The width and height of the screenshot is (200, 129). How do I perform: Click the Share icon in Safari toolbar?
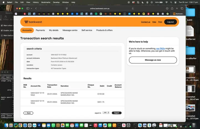coord(172,8)
